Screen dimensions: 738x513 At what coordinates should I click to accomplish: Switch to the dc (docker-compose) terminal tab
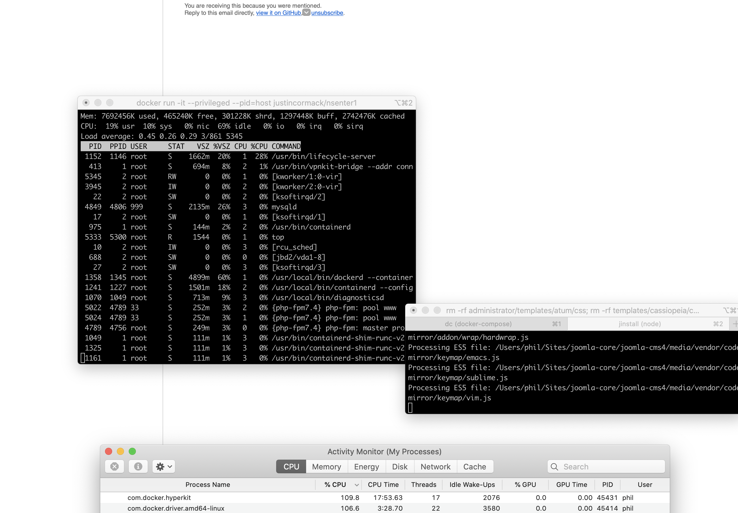click(x=486, y=324)
